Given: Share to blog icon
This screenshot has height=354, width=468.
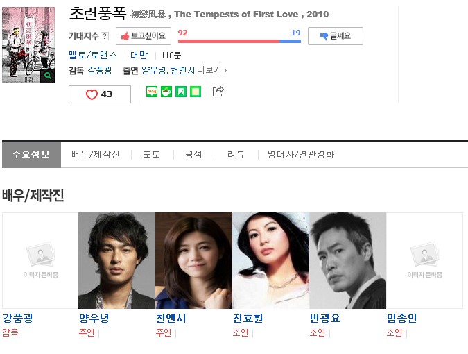Looking at the screenshot, I should pos(152,92).
